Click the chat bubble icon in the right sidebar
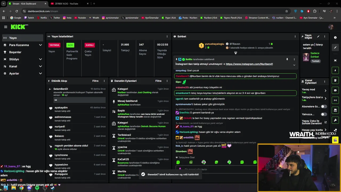Screen dimensions: 341x192 [x=335, y=90]
